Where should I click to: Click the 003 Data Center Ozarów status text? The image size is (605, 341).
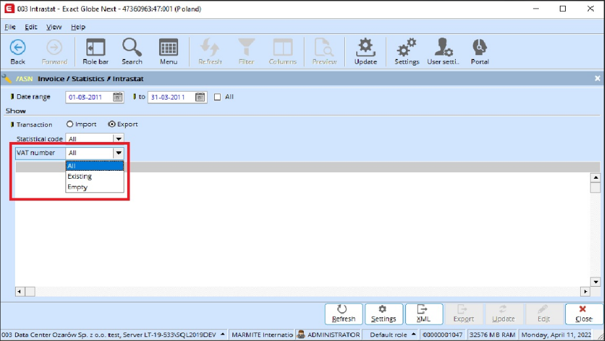tap(109, 334)
